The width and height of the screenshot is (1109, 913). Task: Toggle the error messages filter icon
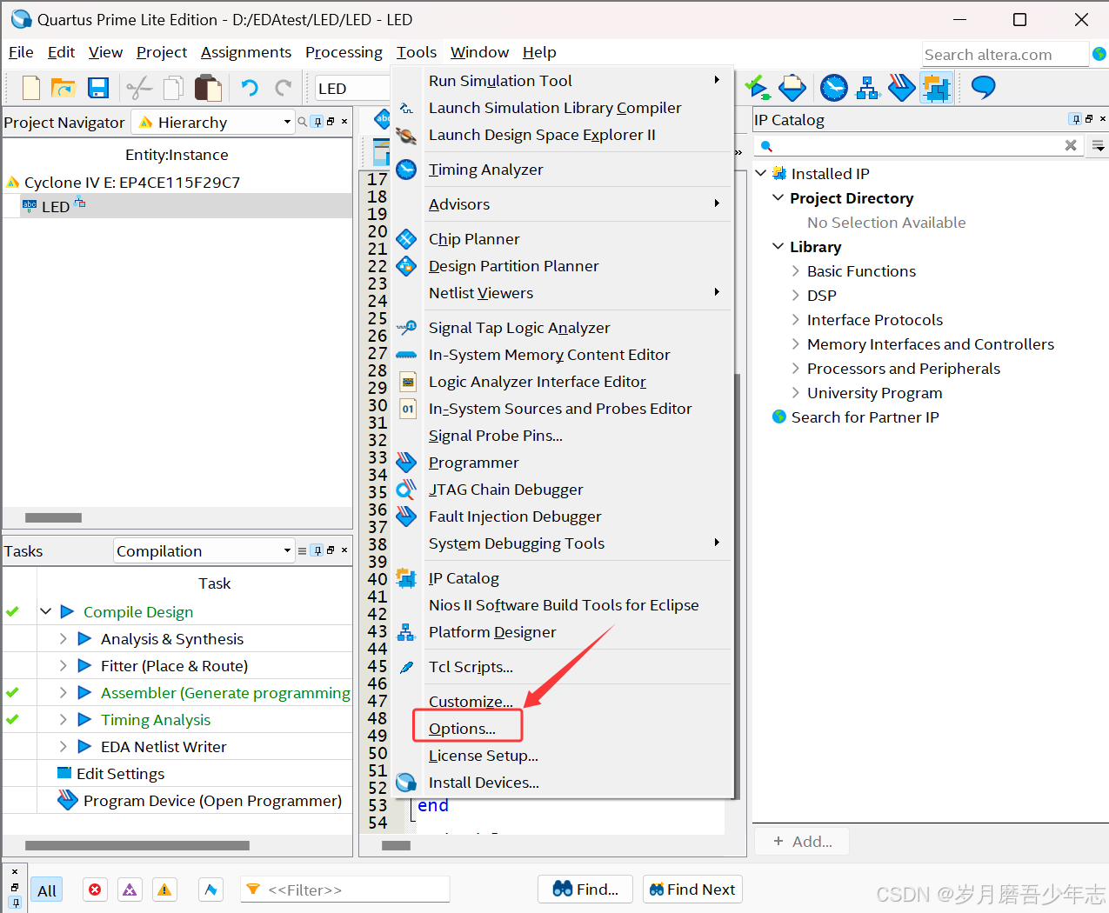click(x=95, y=890)
